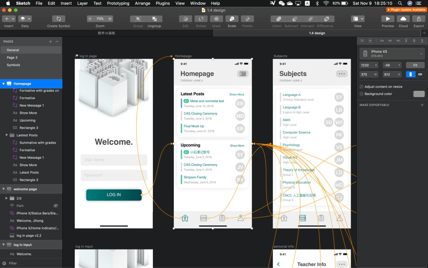Expand the 2.0 group layer

pos(7,198)
